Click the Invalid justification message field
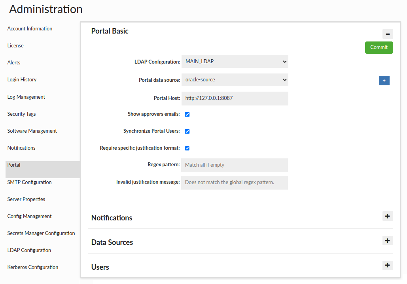This screenshot has height=284, width=407. [x=234, y=182]
